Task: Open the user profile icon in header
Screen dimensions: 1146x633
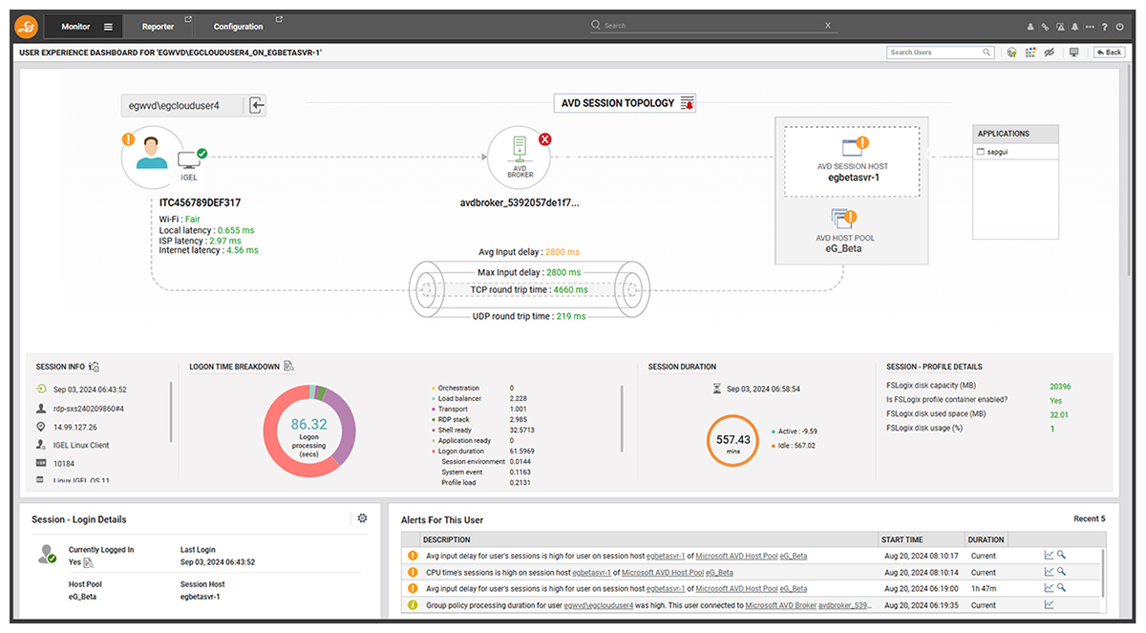Action: [1030, 27]
